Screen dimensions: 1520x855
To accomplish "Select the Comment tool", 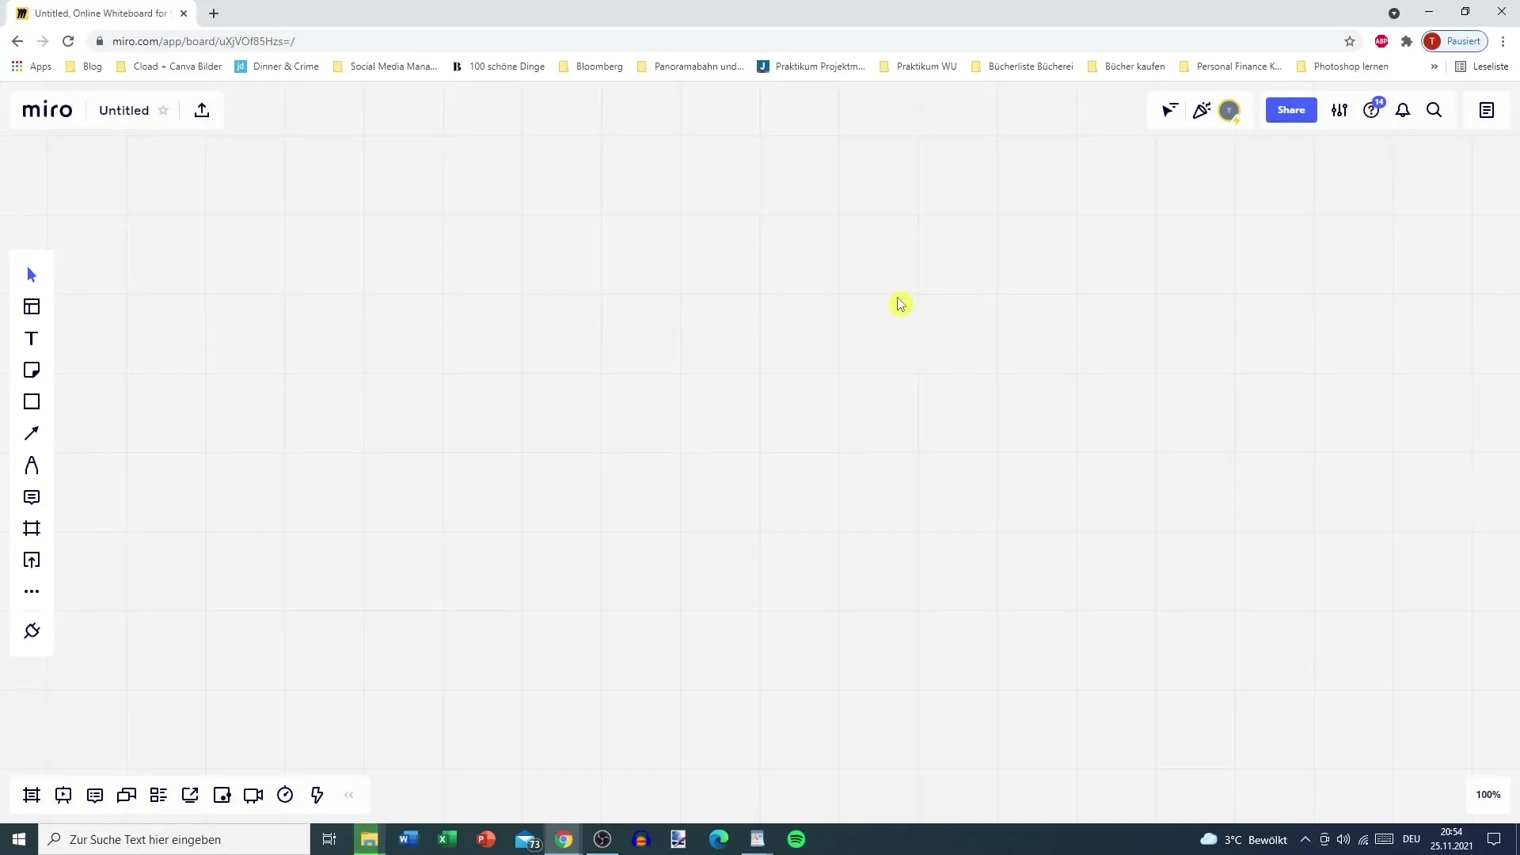I will tap(32, 497).
